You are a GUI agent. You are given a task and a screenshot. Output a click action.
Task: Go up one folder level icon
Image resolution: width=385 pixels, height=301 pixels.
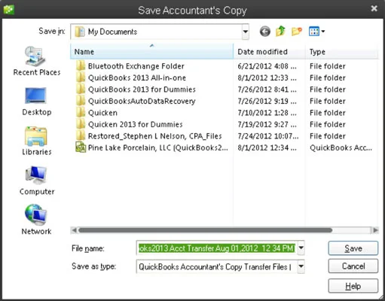pyautogui.click(x=280, y=32)
